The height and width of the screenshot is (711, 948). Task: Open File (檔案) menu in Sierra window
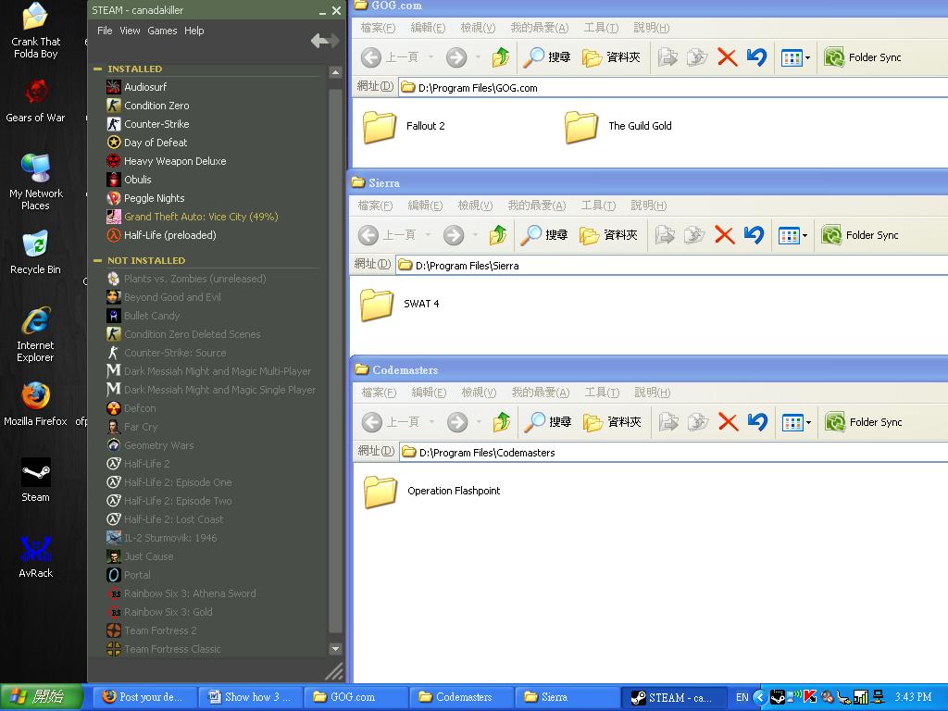pyautogui.click(x=376, y=206)
